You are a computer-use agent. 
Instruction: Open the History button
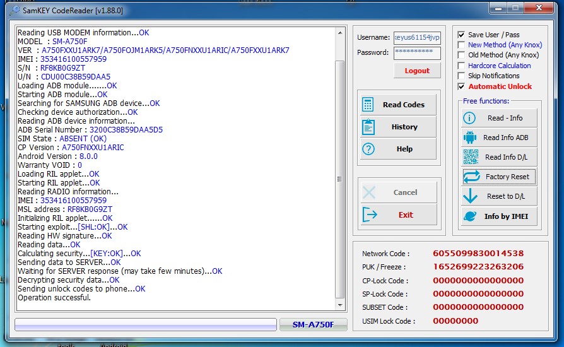click(398, 127)
